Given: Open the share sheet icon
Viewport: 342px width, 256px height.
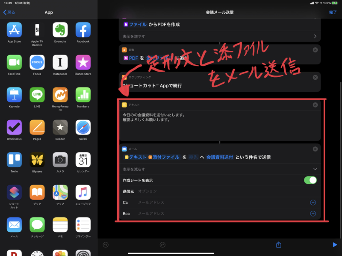Looking at the screenshot, I should 279,244.
